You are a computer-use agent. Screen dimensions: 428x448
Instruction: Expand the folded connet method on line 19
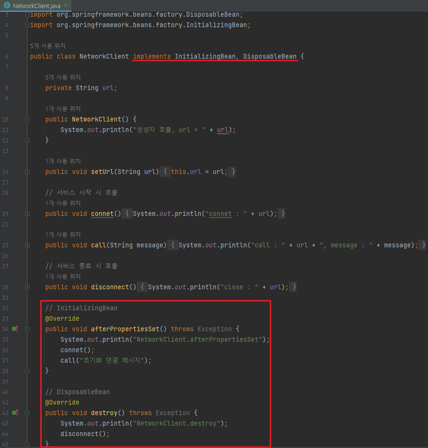click(x=28, y=214)
